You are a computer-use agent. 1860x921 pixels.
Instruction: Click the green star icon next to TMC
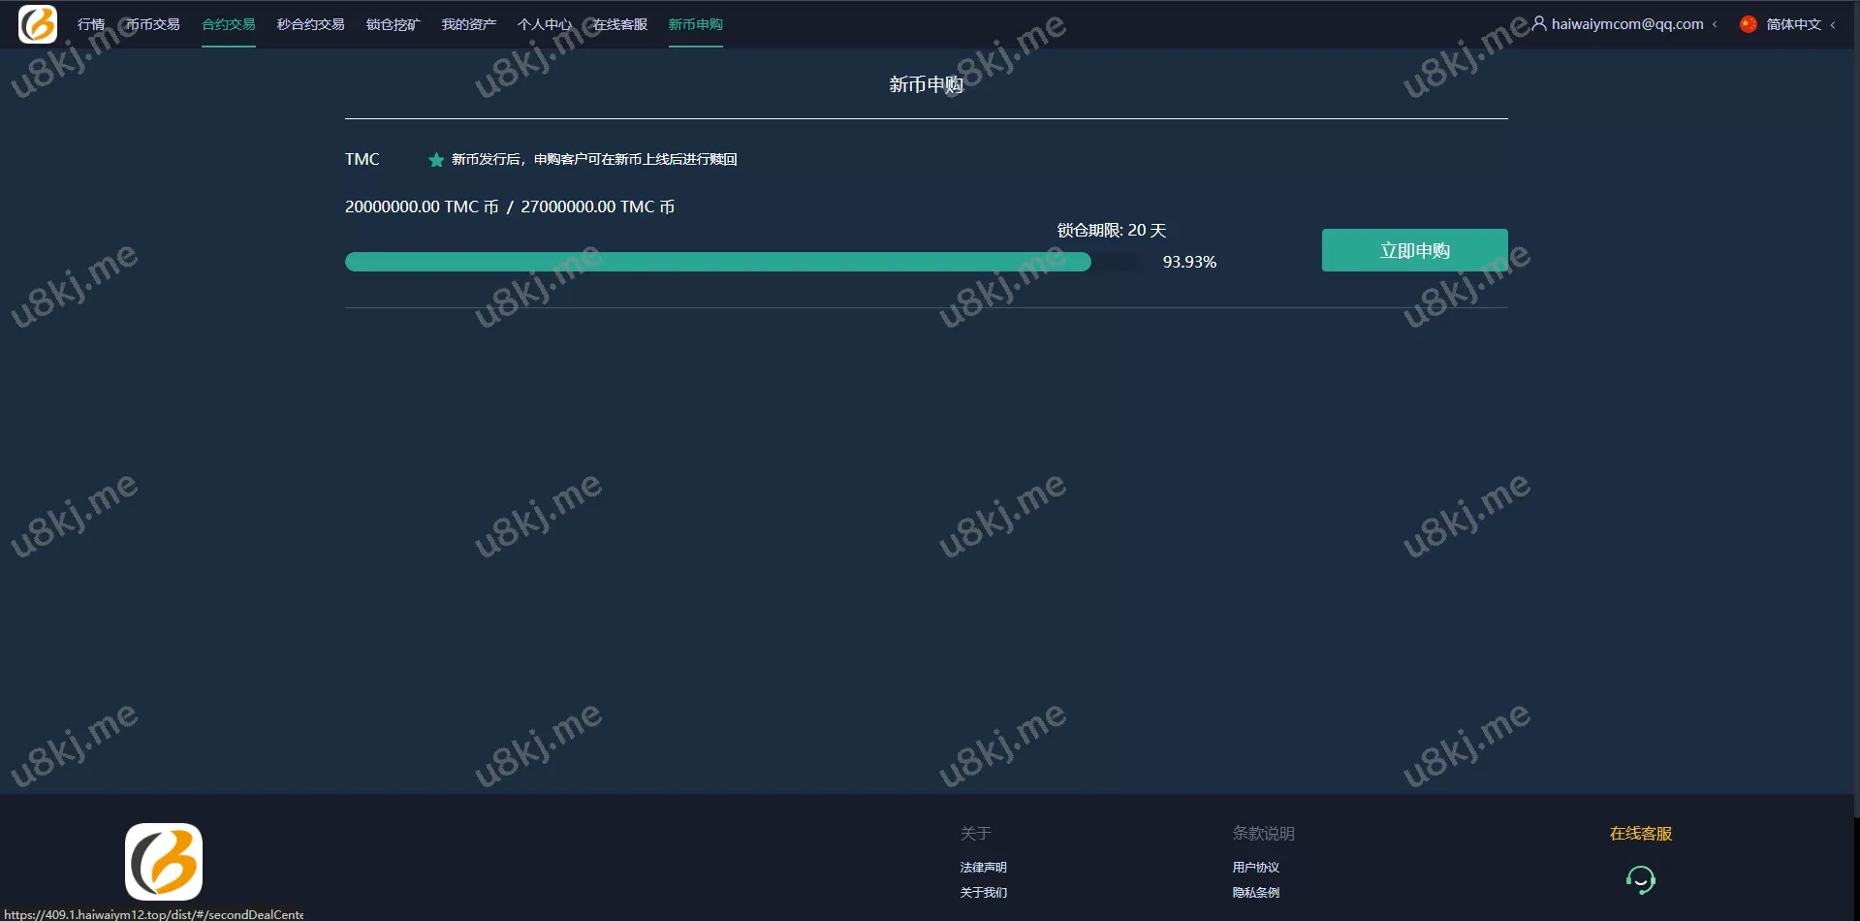436,160
